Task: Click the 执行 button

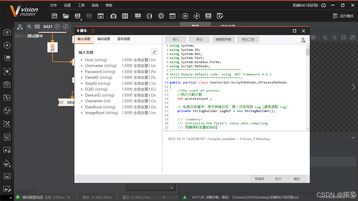Action: pos(278,179)
